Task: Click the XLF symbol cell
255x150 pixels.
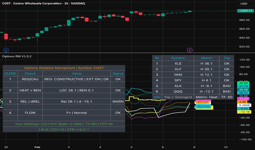Action: pyautogui.click(x=178, y=69)
